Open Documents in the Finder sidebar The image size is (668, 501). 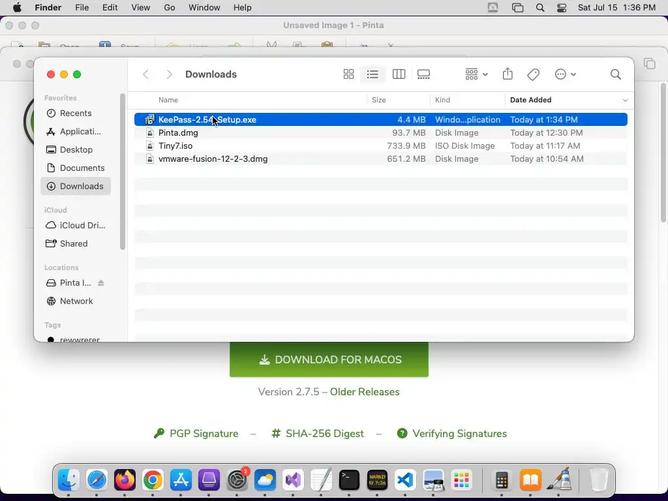[76, 168]
